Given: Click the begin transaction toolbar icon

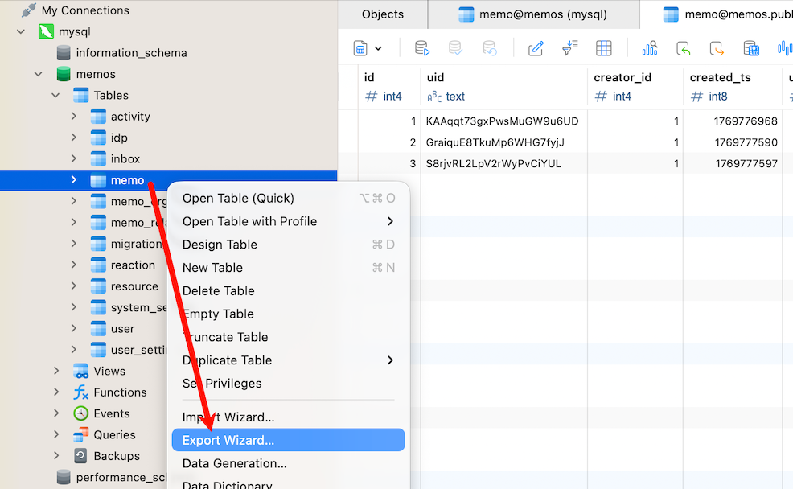Looking at the screenshot, I should 422,49.
